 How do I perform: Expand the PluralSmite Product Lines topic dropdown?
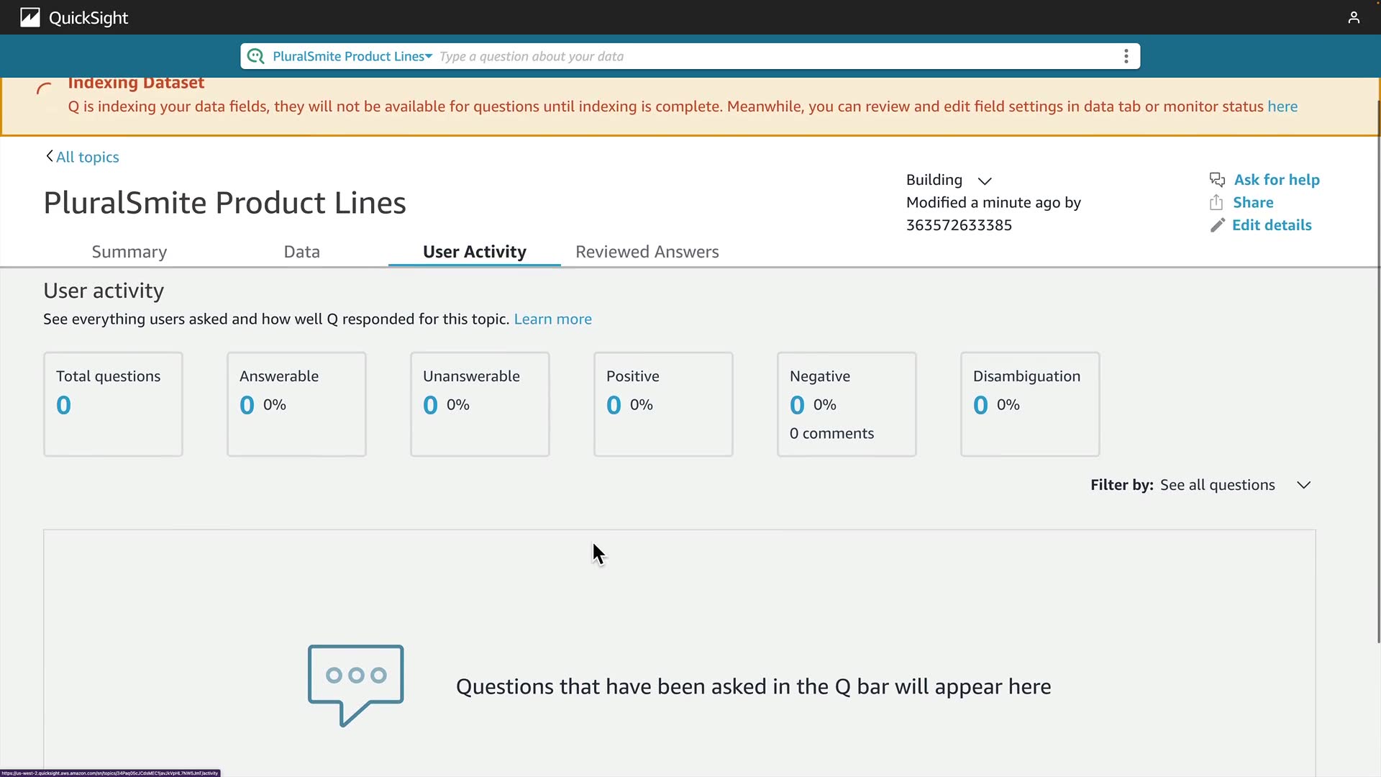pos(429,56)
